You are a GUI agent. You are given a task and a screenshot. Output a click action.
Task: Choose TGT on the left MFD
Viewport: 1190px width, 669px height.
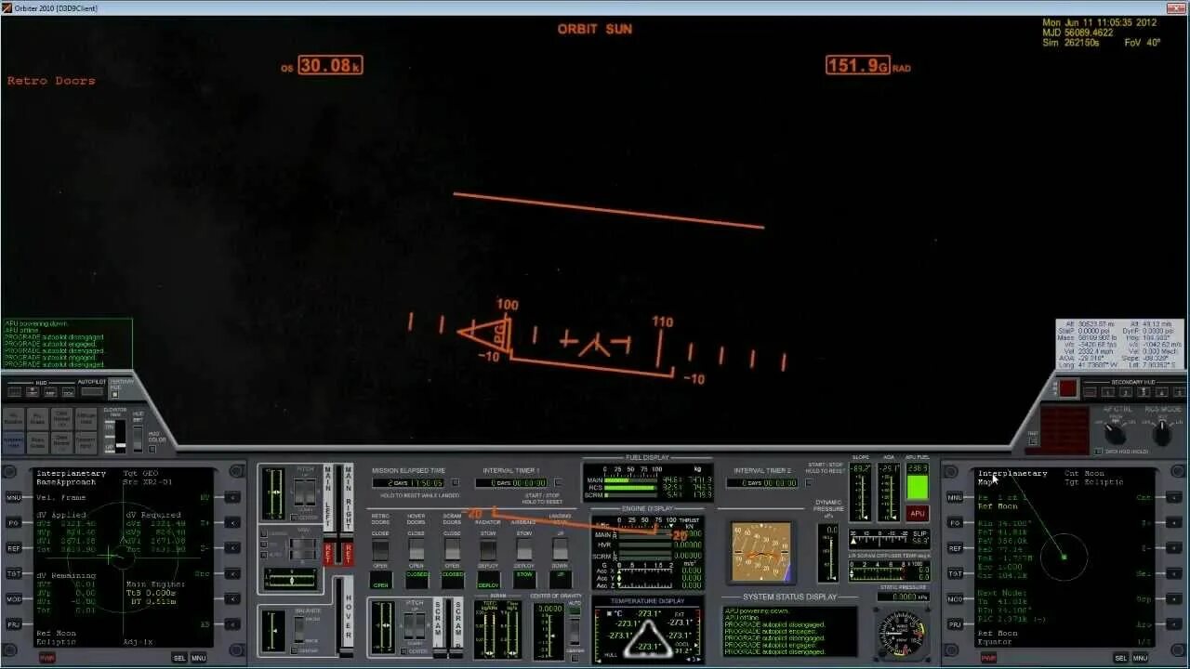(x=14, y=573)
